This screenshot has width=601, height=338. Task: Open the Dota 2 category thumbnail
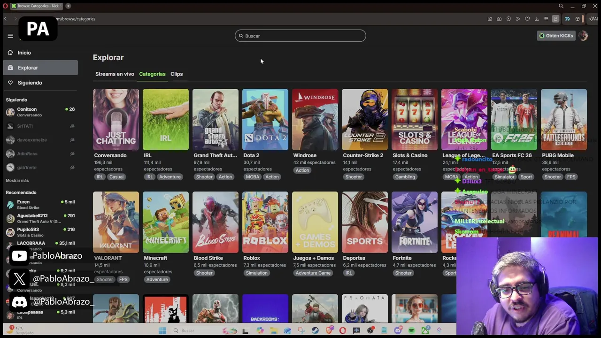265,120
